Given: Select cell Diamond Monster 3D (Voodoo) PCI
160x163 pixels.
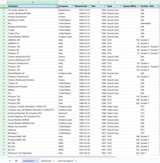Looking at the screenshot, I should (x=33, y=113).
